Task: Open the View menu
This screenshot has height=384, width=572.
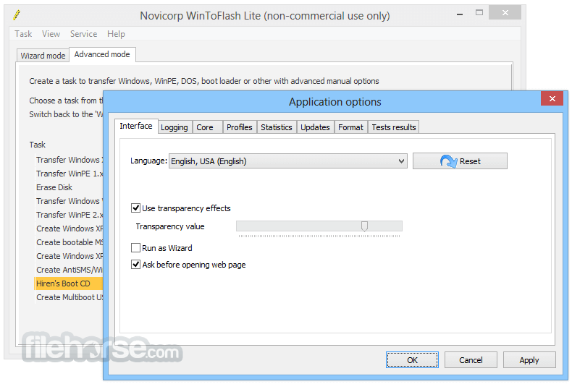Action: 51,34
